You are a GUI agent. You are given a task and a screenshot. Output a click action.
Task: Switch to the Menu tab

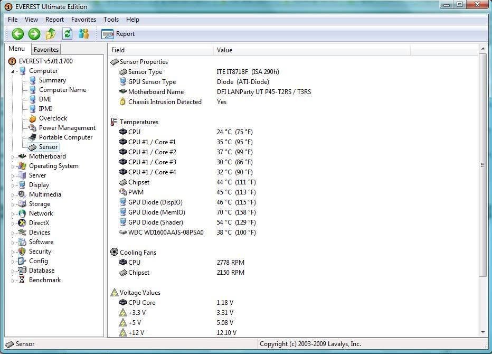tap(17, 49)
